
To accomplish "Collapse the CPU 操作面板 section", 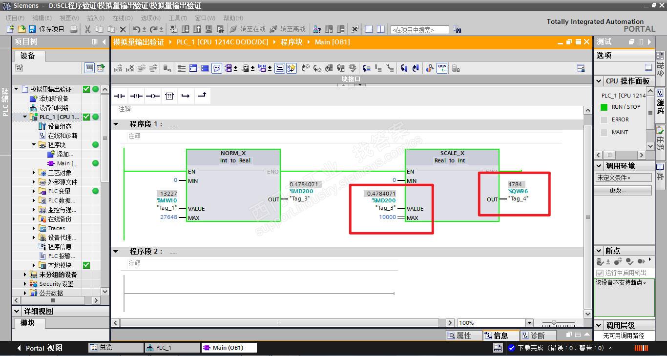I will pos(599,81).
